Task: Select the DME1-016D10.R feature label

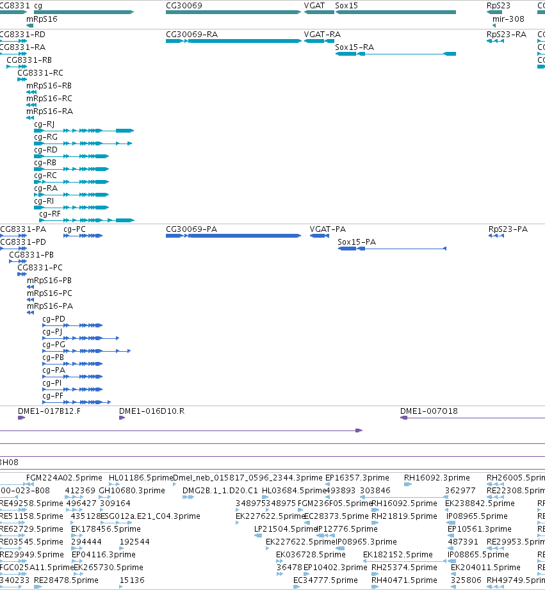Action: pyautogui.click(x=152, y=411)
